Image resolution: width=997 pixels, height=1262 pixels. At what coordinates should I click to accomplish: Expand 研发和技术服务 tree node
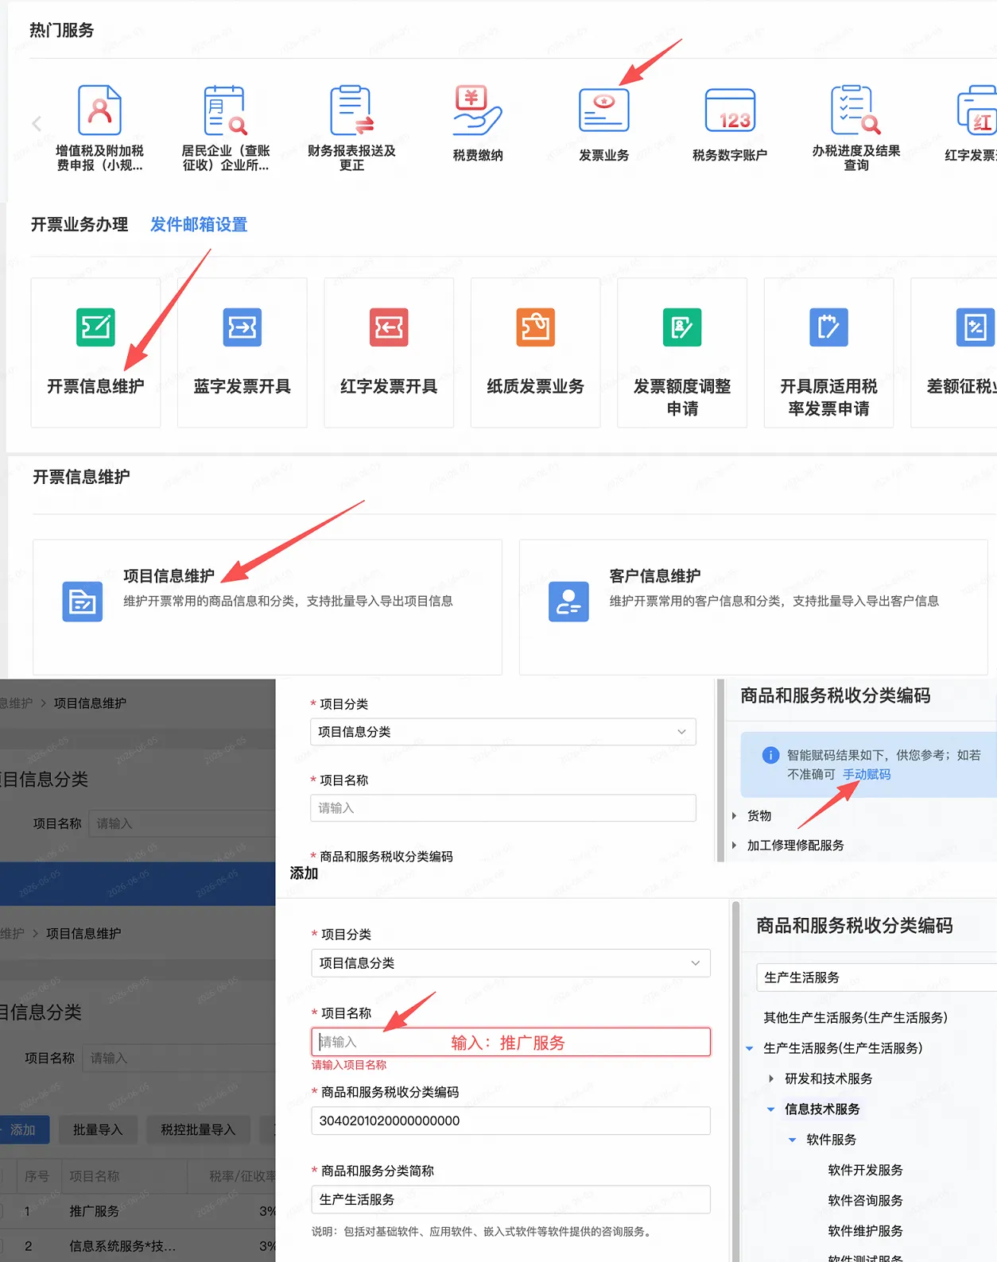point(771,1078)
